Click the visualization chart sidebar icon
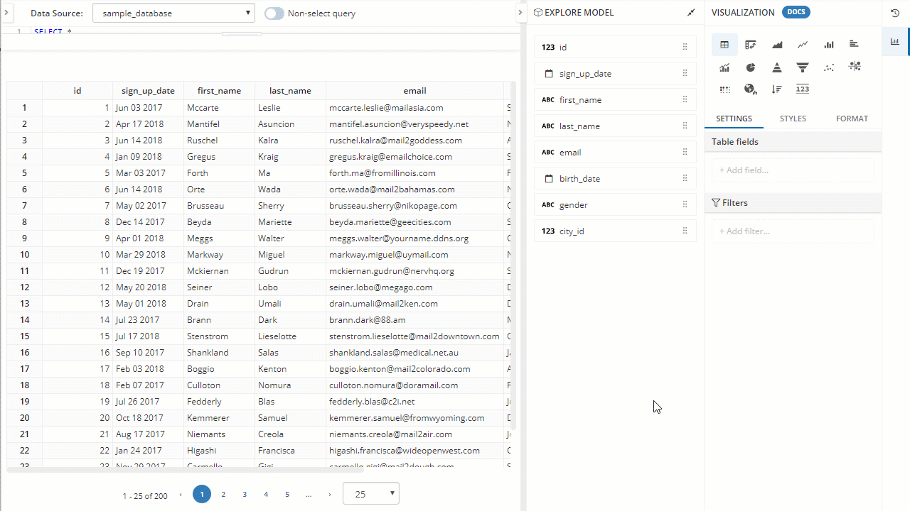This screenshot has height=511, width=910. point(895,42)
